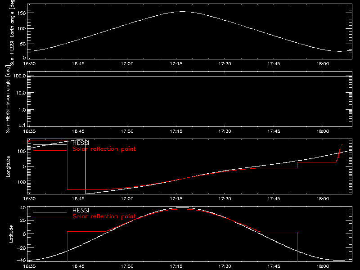This screenshot has width=360, height=270.
Task: Click 17:00 time label under Moon angle plot
Action: pos(127,131)
